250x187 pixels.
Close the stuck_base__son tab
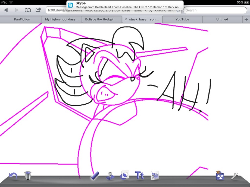click(126, 20)
